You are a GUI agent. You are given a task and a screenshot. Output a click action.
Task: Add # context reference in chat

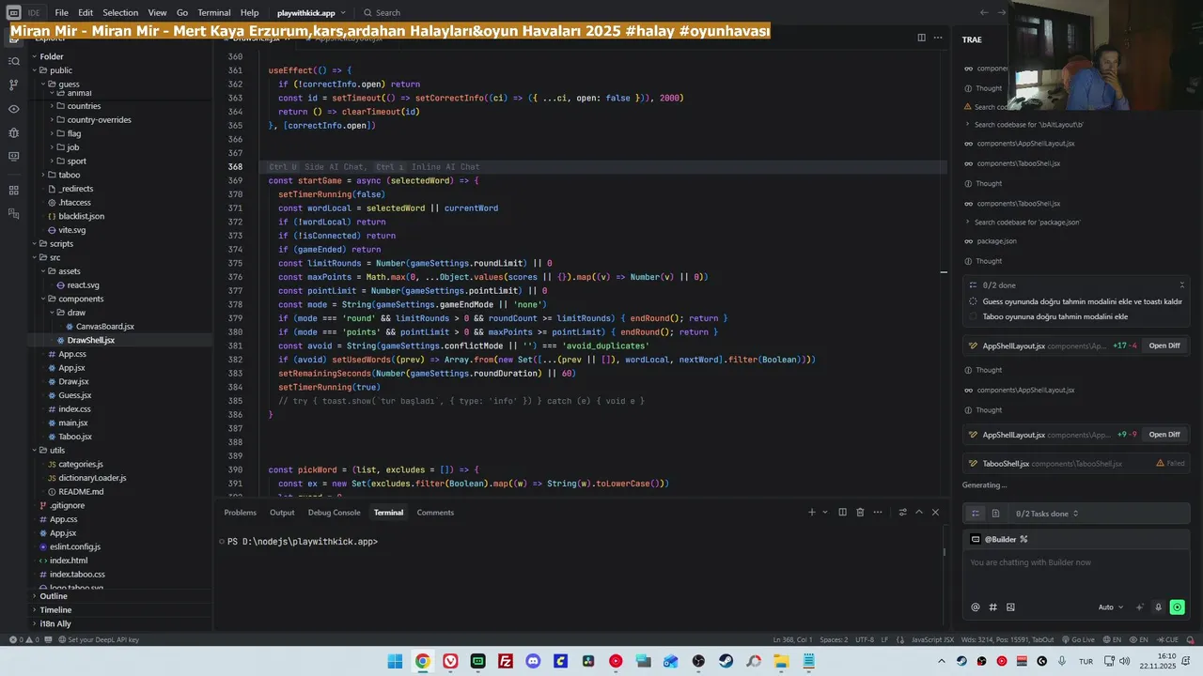(992, 607)
